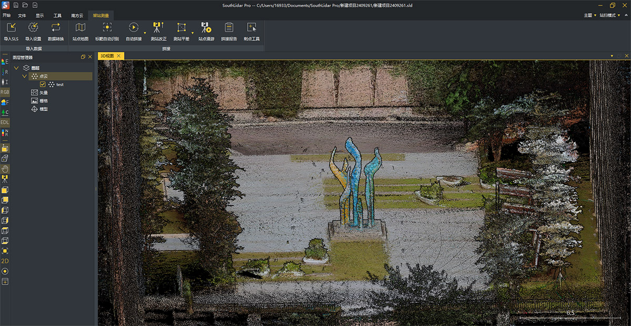The height and width of the screenshot is (326, 631).
Task: Click the 测站改正 station correction icon
Action: click(158, 28)
